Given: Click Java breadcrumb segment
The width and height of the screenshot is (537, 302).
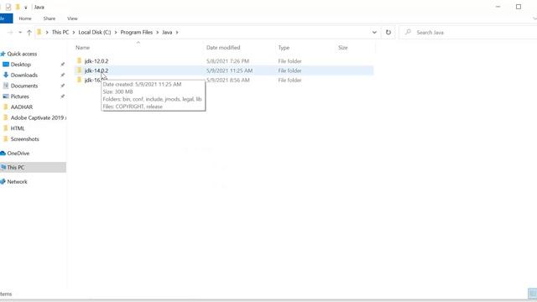Looking at the screenshot, I should [x=167, y=32].
